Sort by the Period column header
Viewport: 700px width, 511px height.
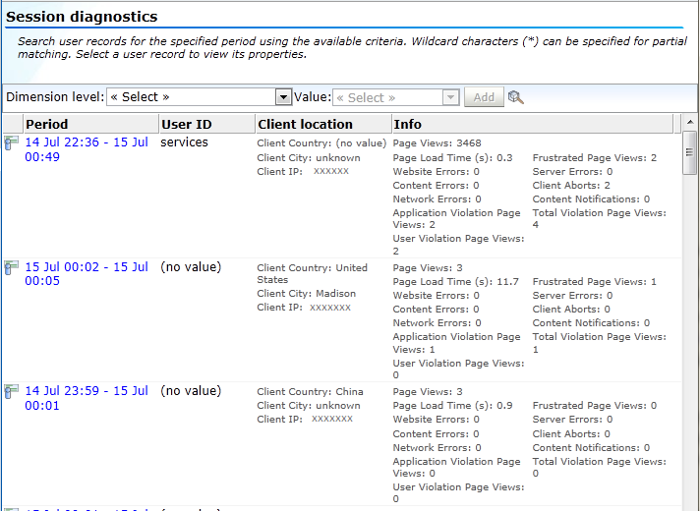pos(90,124)
